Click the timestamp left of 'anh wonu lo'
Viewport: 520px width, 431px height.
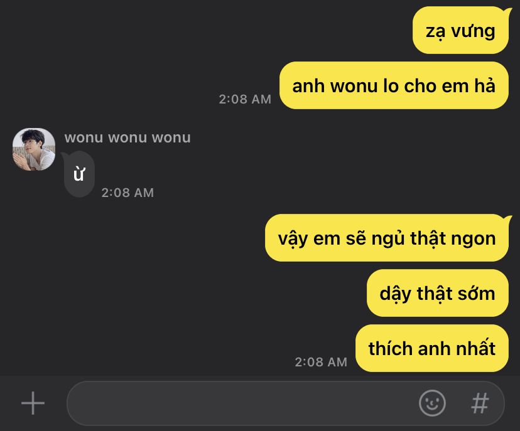pos(245,99)
